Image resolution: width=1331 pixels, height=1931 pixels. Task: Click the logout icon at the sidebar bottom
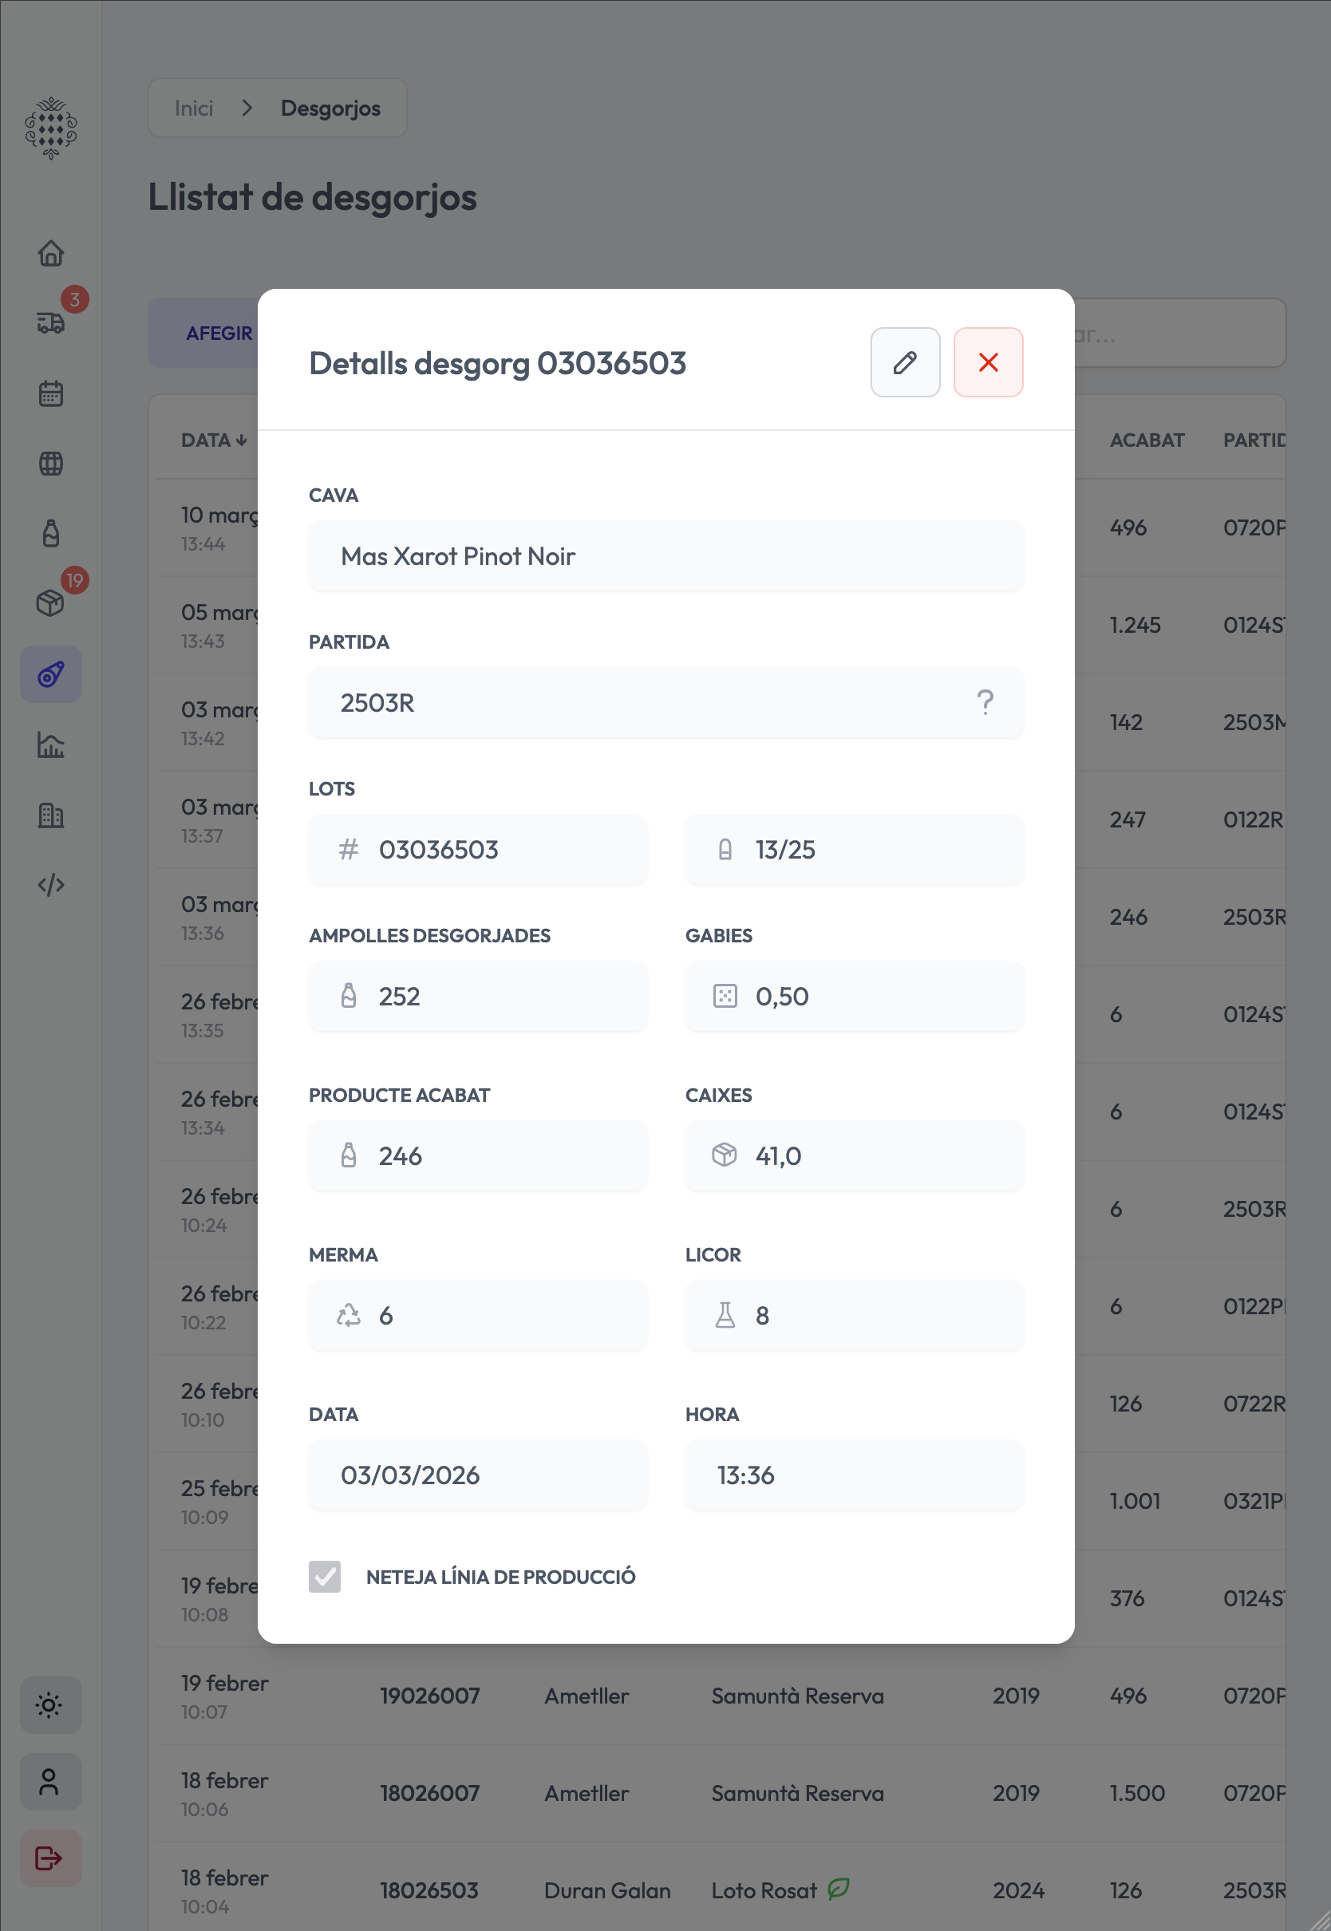[x=50, y=1858]
